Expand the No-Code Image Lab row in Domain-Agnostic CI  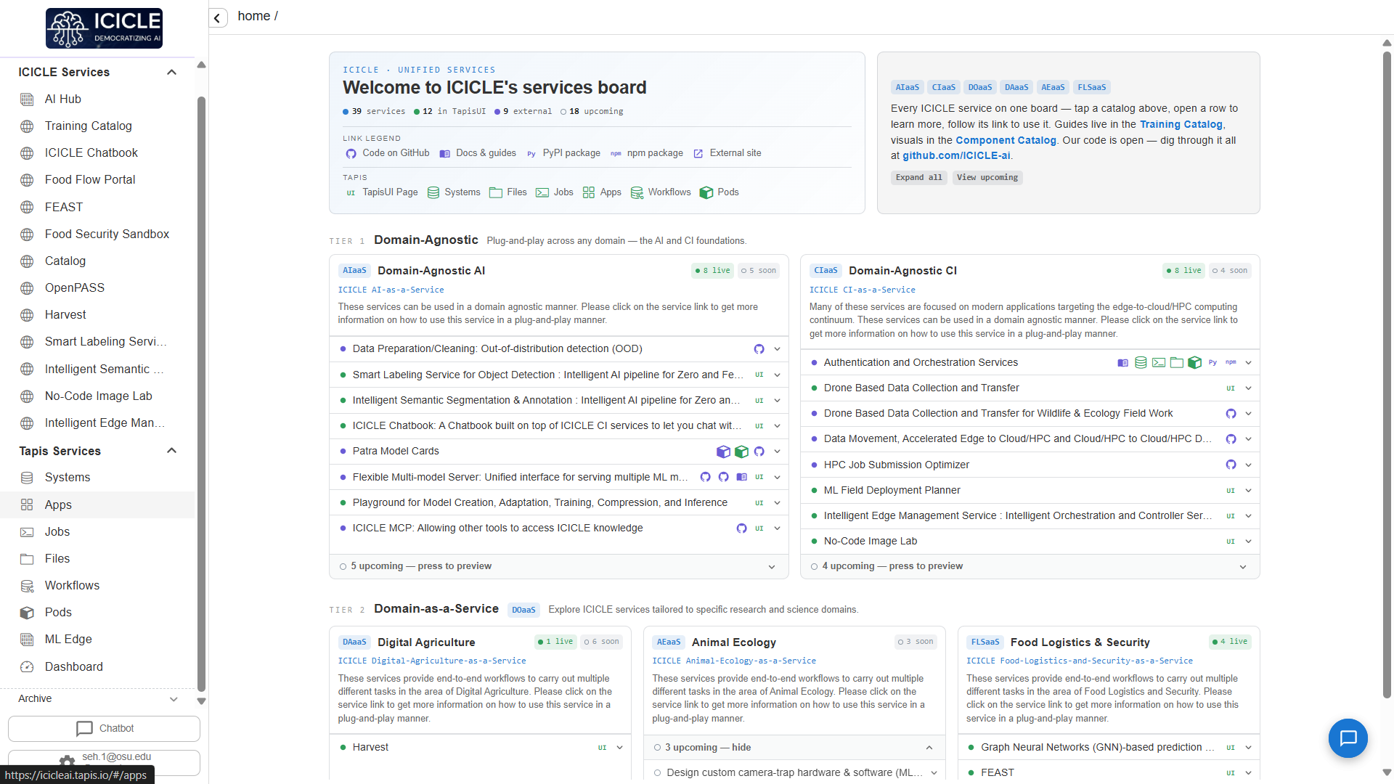click(x=1249, y=542)
